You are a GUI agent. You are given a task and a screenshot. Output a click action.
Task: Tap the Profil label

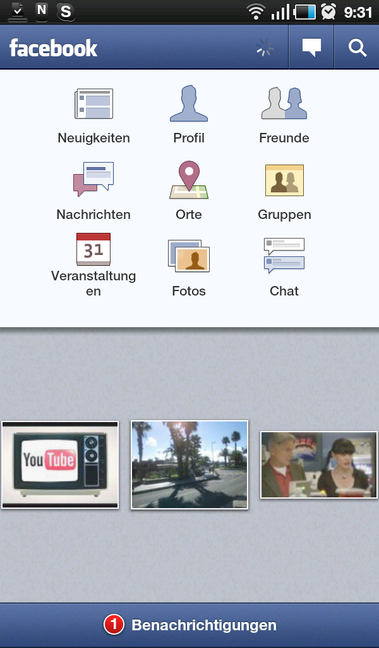click(189, 137)
